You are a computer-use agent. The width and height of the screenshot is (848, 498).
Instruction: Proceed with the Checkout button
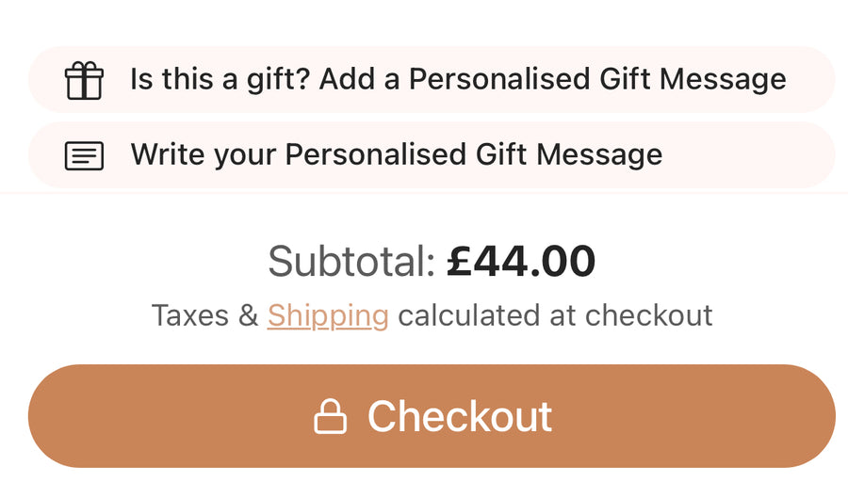point(432,416)
